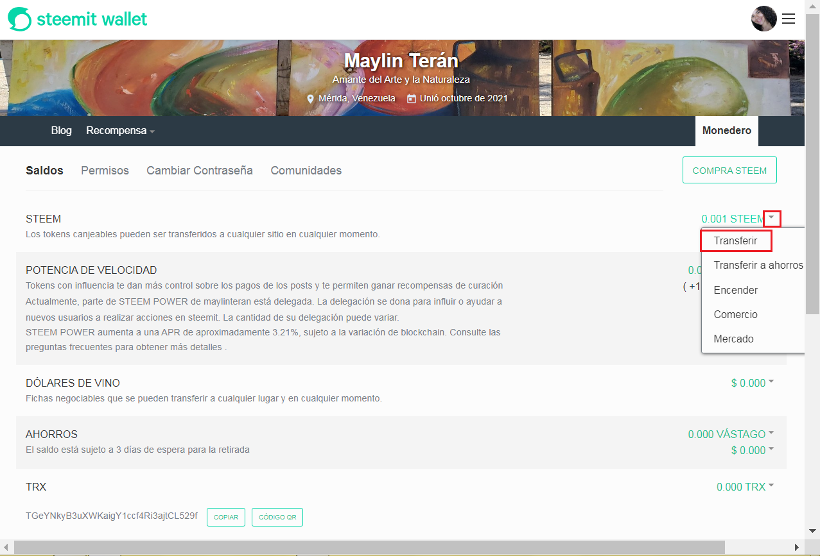Click the Steemit wallet logo icon
This screenshot has height=556, width=820.
(19, 19)
